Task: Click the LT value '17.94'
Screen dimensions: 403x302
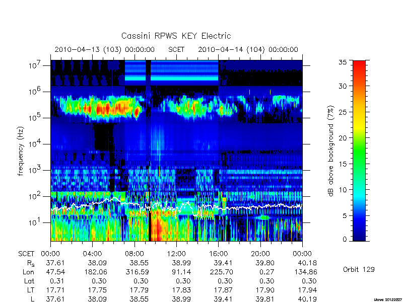Action: [x=307, y=290]
